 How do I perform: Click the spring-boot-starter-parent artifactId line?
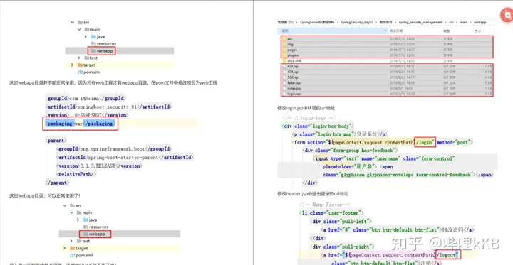tap(125, 157)
